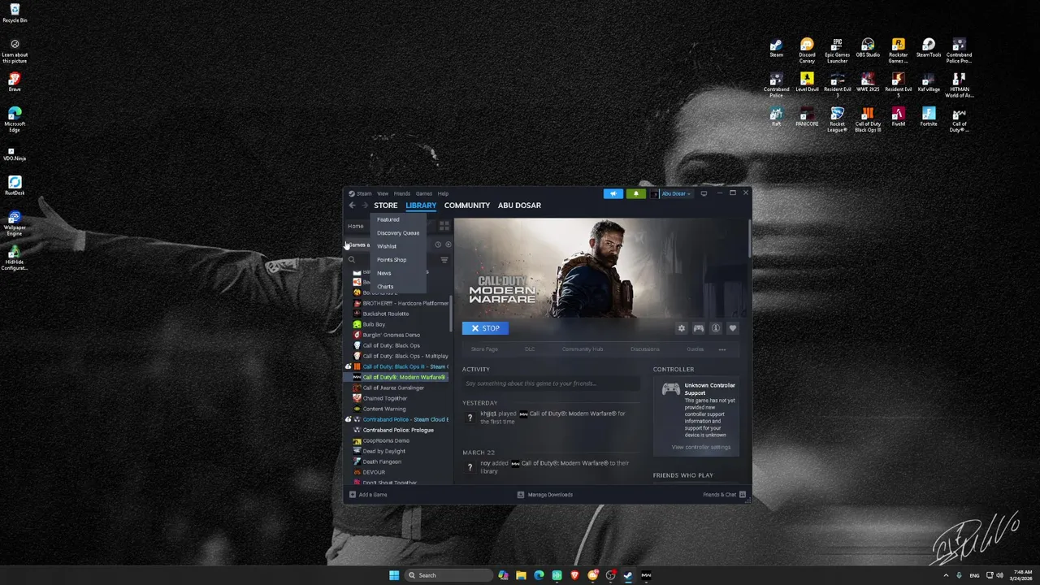Open the View menu
Screen dimensions: 1040x585
(383, 193)
